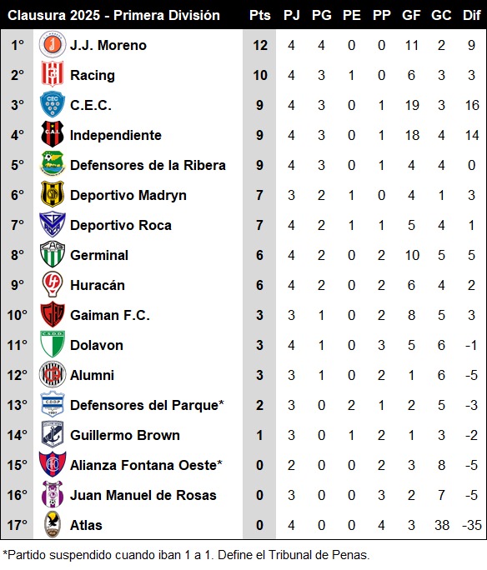Click the Independiente black and red crest
This screenshot has height=570, width=487.
(53, 134)
